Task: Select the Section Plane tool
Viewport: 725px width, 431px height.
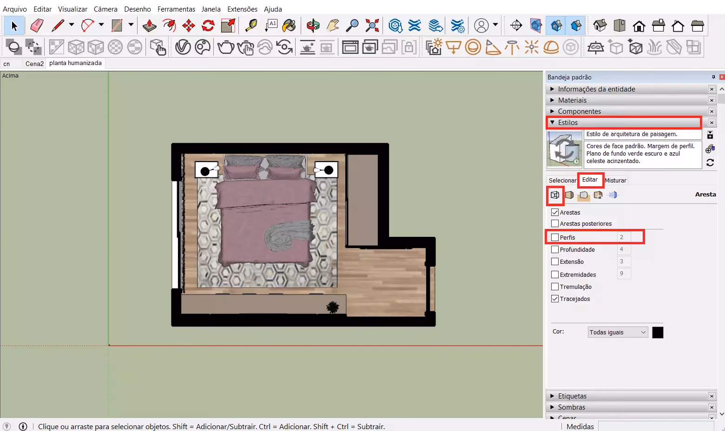Action: 516,26
